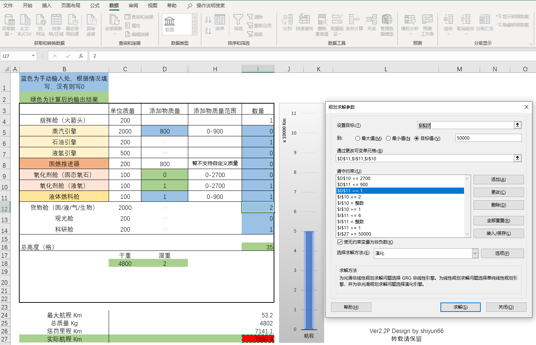
Task: Expand the data types gallery More arrow
Action: pos(195,32)
